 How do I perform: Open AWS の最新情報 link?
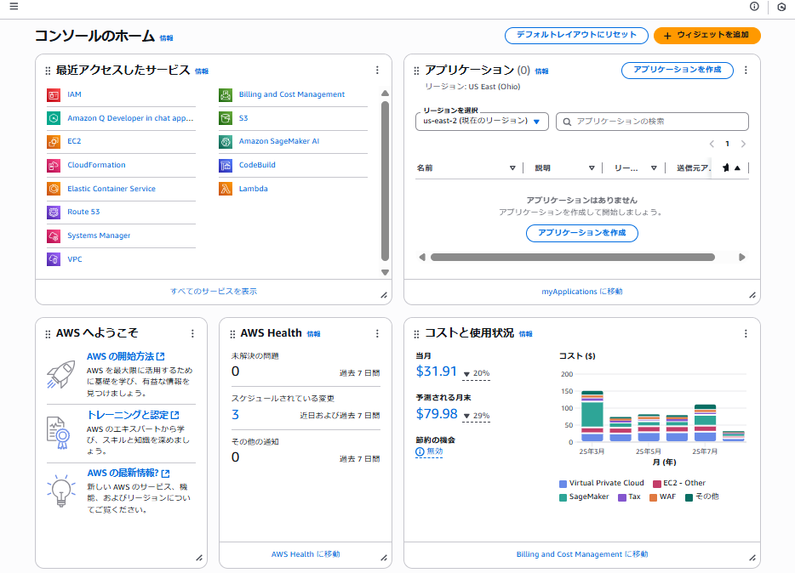point(129,474)
